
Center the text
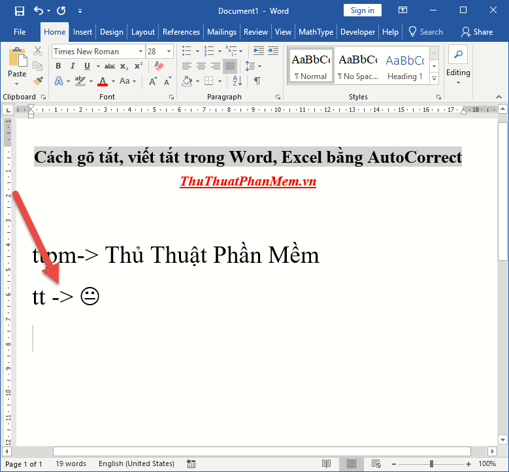click(201, 66)
